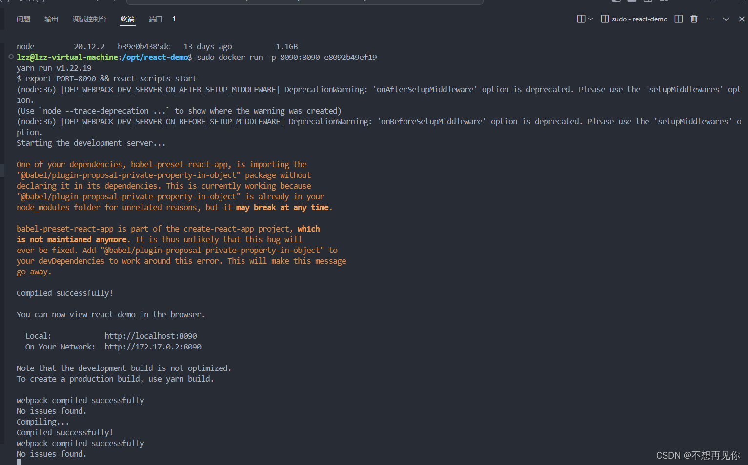Open the 调试控制台 tab
The image size is (748, 465).
(89, 19)
